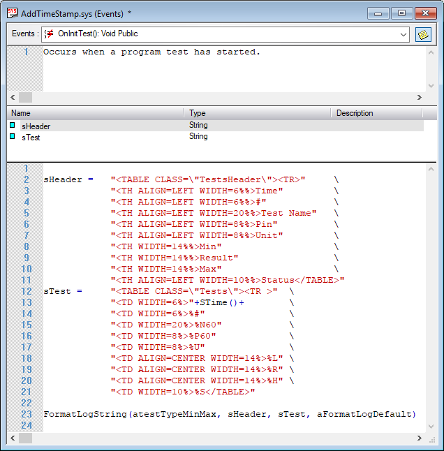
Task: Click the OnInitTest event icon in combo box
Action: pos(49,34)
